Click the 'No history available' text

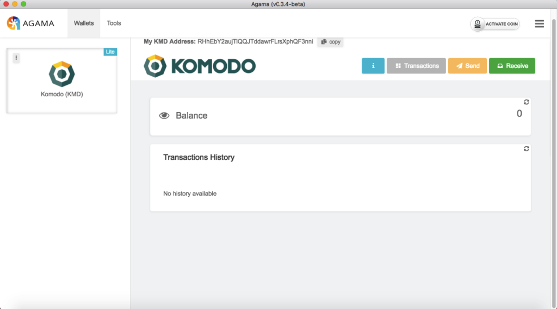coord(190,194)
